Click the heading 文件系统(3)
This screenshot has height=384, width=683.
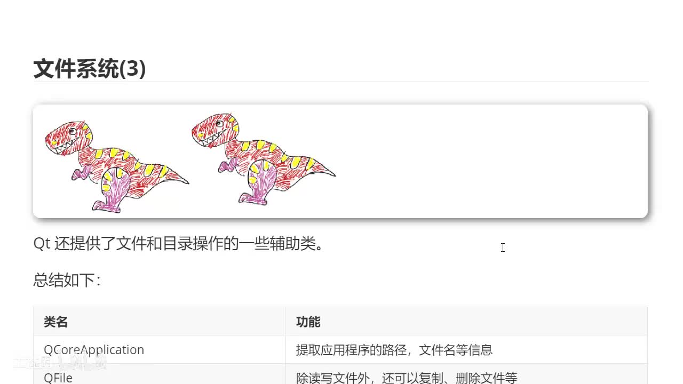point(90,69)
